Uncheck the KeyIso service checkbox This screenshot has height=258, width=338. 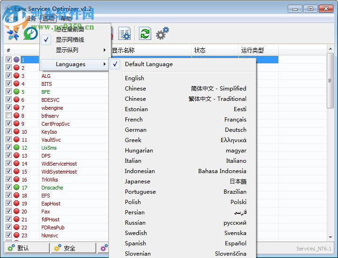pyautogui.click(x=8, y=131)
